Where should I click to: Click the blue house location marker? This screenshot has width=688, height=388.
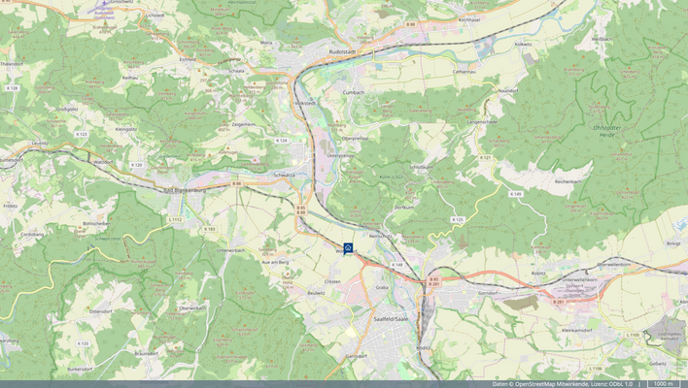[x=348, y=248]
